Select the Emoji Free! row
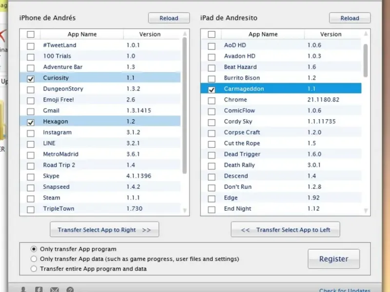 100,100
